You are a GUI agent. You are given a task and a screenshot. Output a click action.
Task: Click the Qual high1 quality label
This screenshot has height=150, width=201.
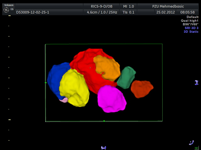click(x=190, y=21)
